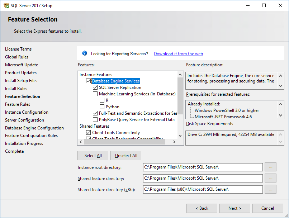The height and width of the screenshot is (218, 289).
Task: Click the blue information icon
Action: (85, 53)
